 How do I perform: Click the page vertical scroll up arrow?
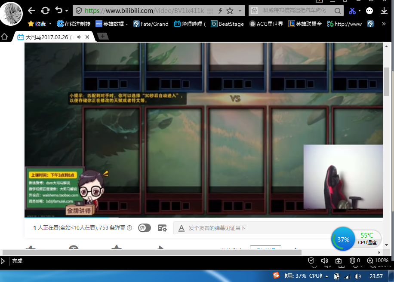pyautogui.click(x=386, y=46)
